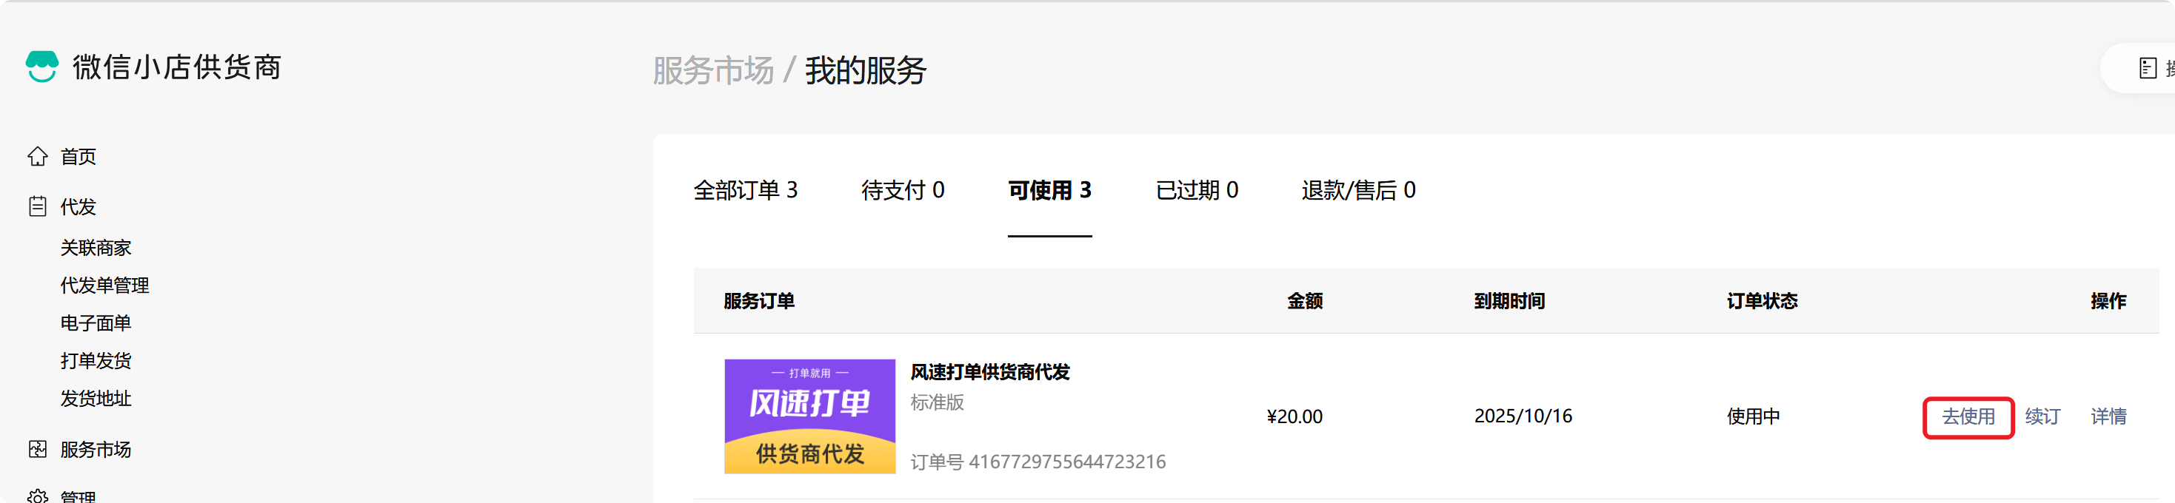Open 详情 for the 风速打单 order

(x=2108, y=417)
